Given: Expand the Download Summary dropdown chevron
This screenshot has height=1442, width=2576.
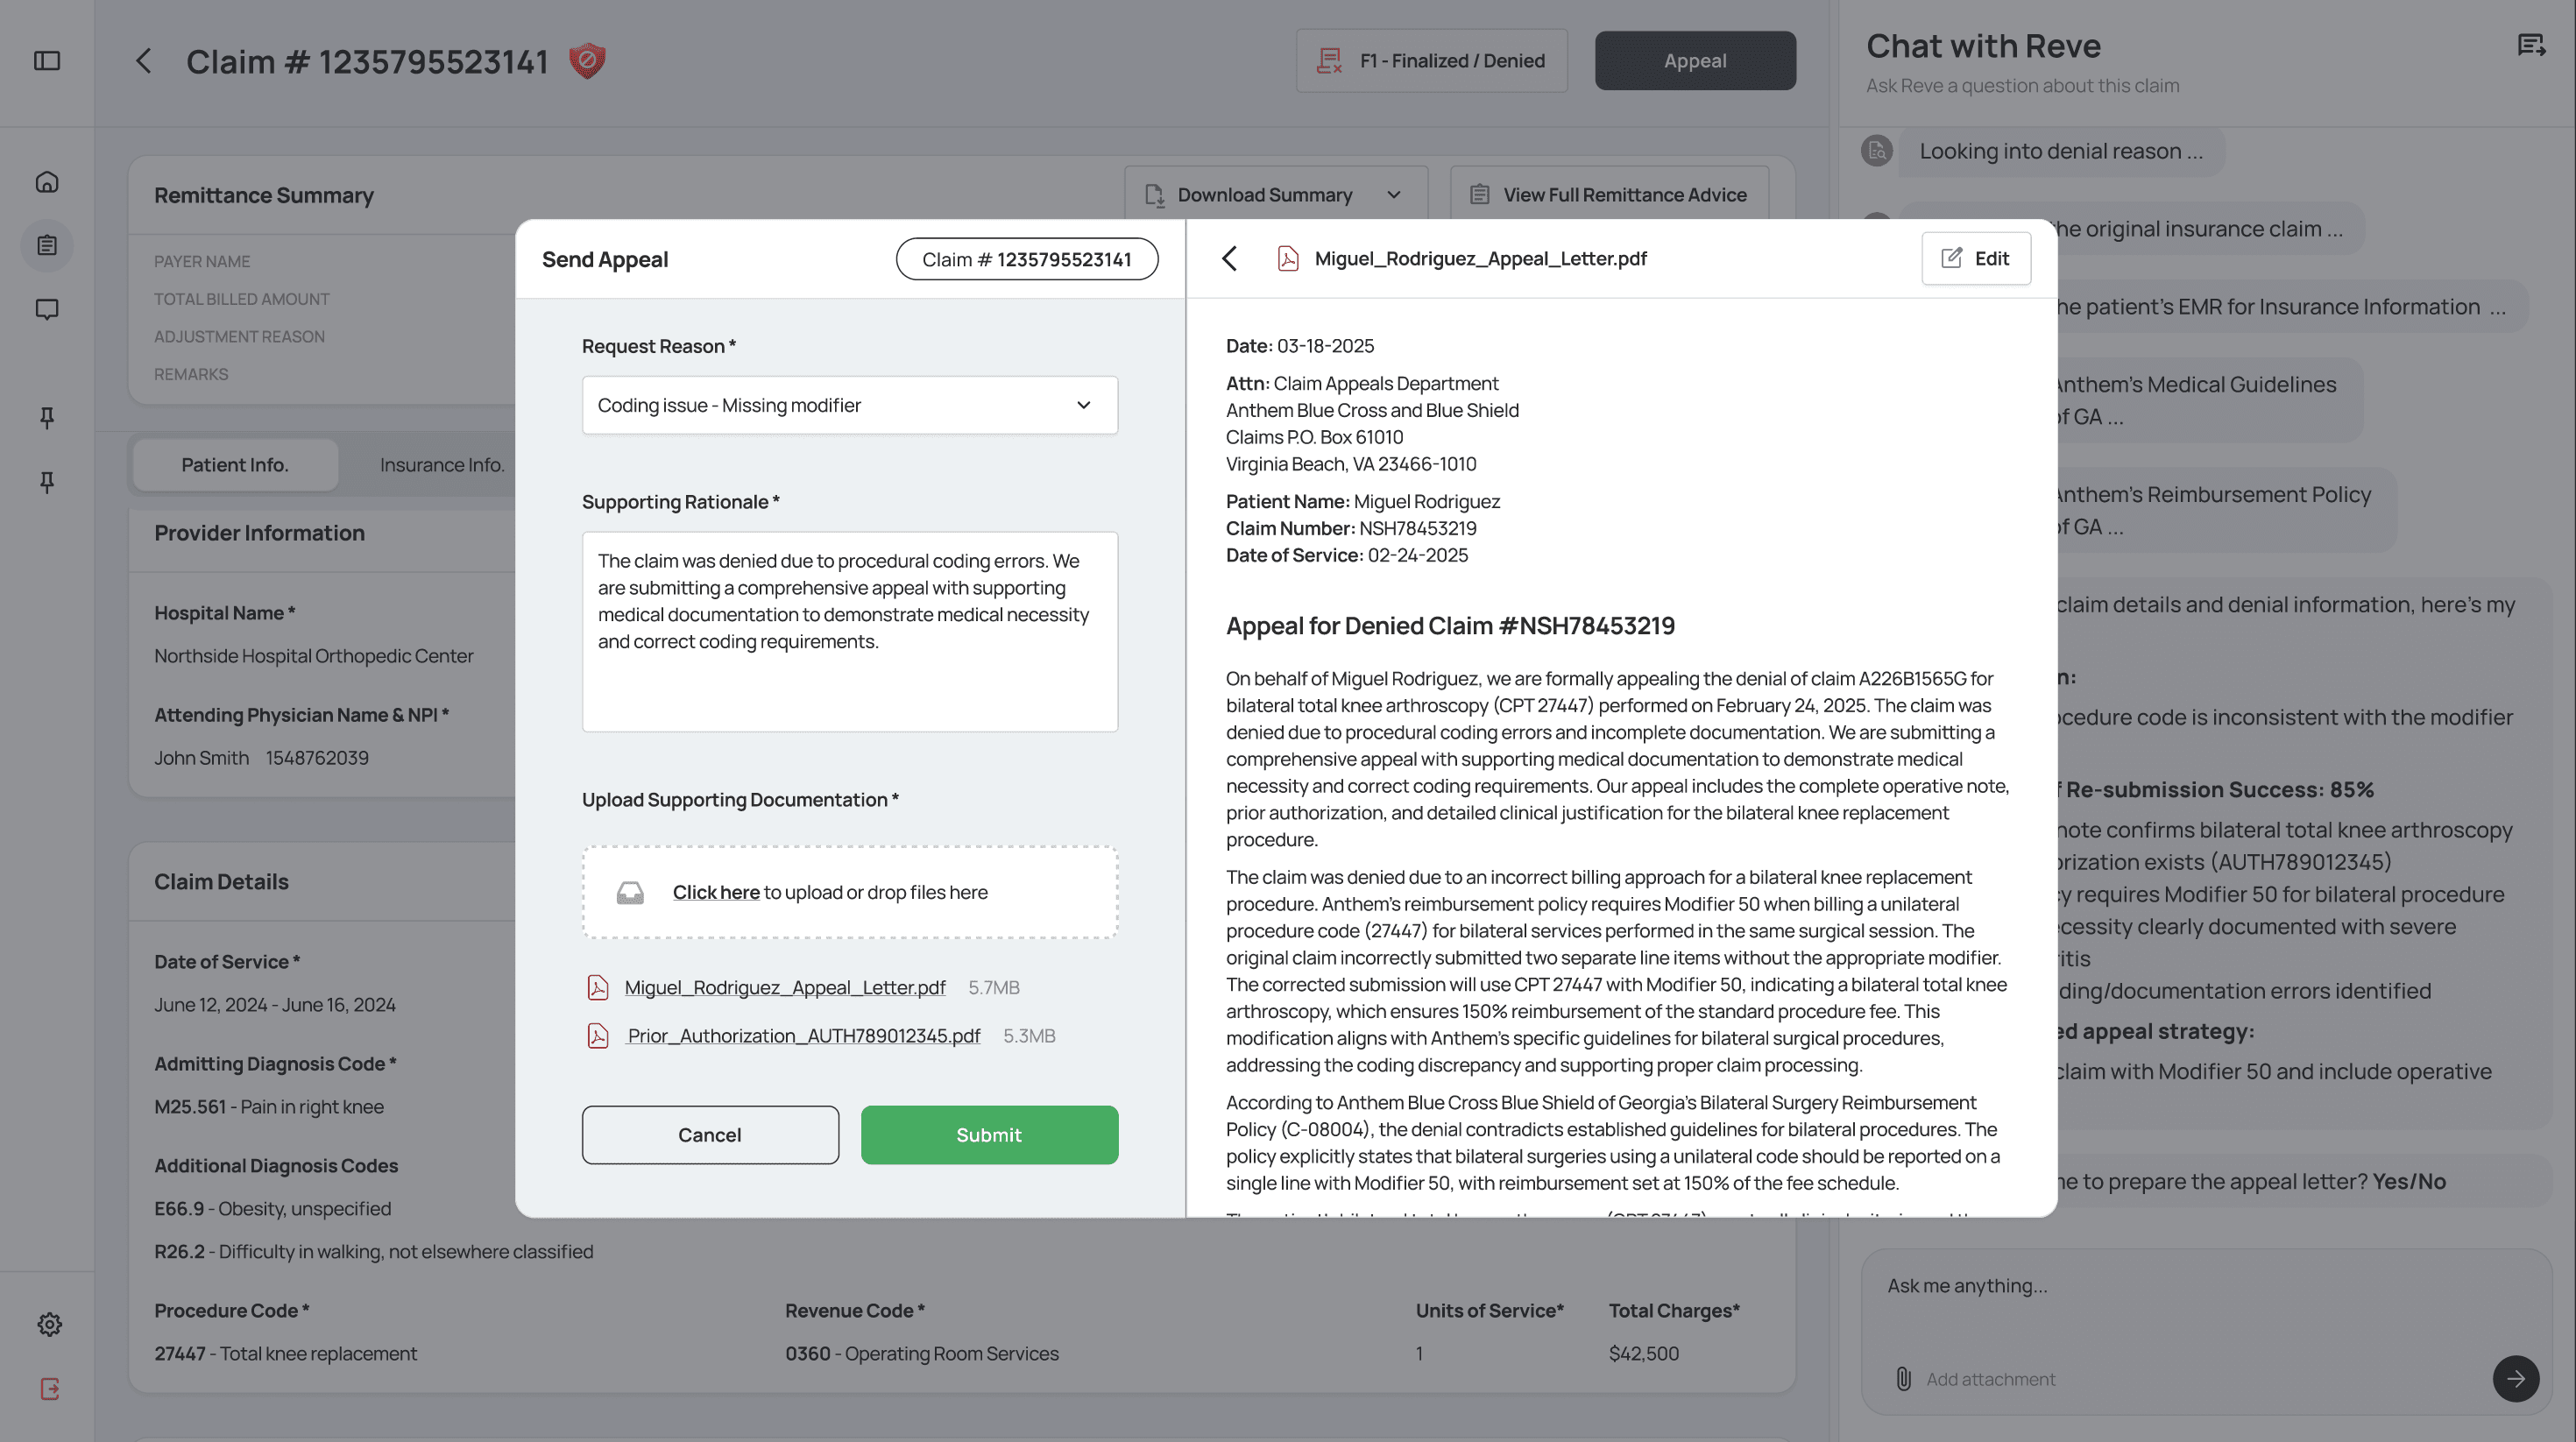Looking at the screenshot, I should click(1394, 194).
